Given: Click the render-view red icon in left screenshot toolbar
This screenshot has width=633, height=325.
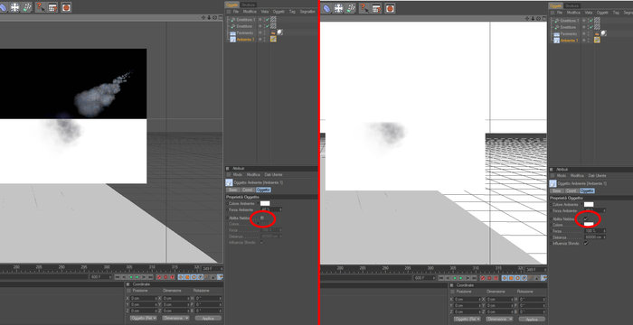Looking at the screenshot, I should [66, 7].
